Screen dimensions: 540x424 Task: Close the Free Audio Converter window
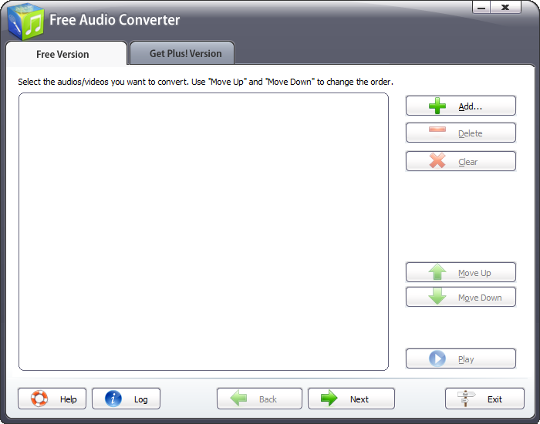click(x=505, y=7)
